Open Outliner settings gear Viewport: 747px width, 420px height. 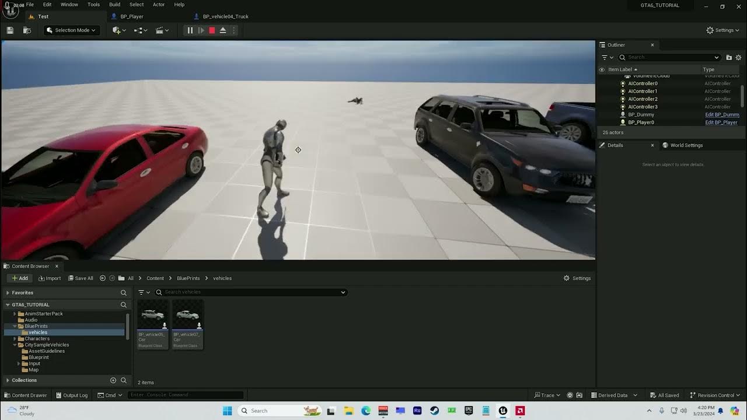click(x=738, y=57)
